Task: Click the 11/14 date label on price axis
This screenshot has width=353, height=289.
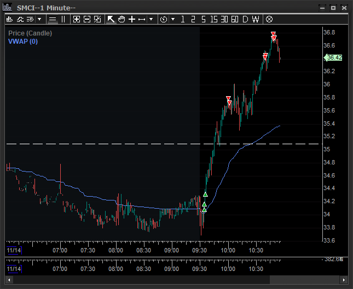Action: click(14, 250)
